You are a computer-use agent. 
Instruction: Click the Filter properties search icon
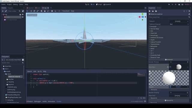pos(189,17)
